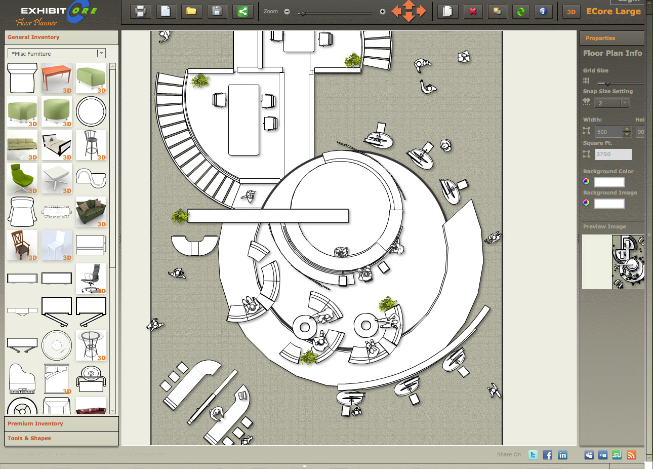Increase Width with the stepper up arrow
This screenshot has height=469, width=653.
[627, 129]
